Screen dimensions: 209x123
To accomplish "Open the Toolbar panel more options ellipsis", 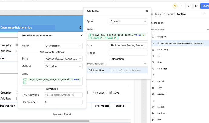I will pyautogui.click(x=204, y=14).
